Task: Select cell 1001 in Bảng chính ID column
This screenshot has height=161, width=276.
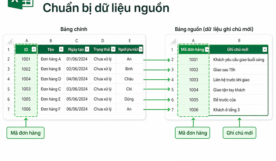Action: (x=26, y=59)
